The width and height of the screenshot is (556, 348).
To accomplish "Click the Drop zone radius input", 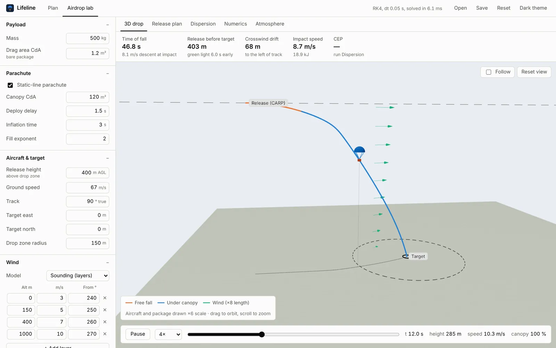I will [x=88, y=243].
